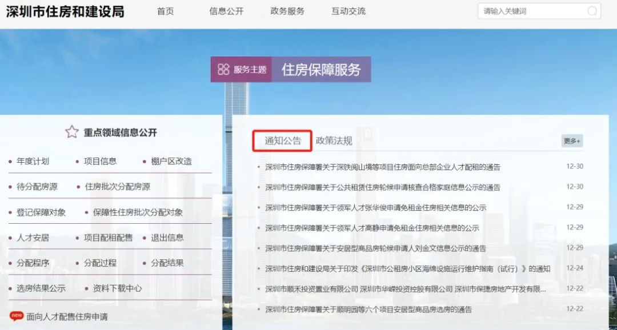Focus the keyword search input field
617x330 pixels.
click(x=532, y=11)
